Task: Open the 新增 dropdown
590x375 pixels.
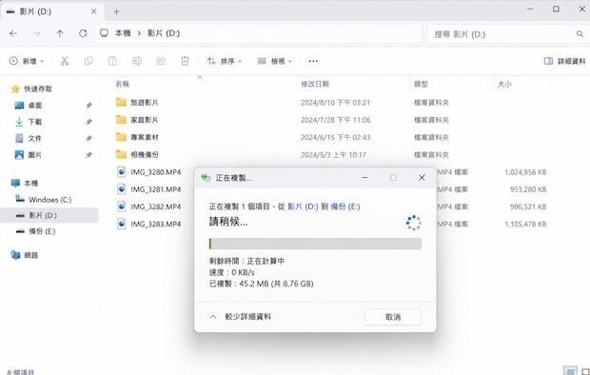Action: click(x=27, y=61)
